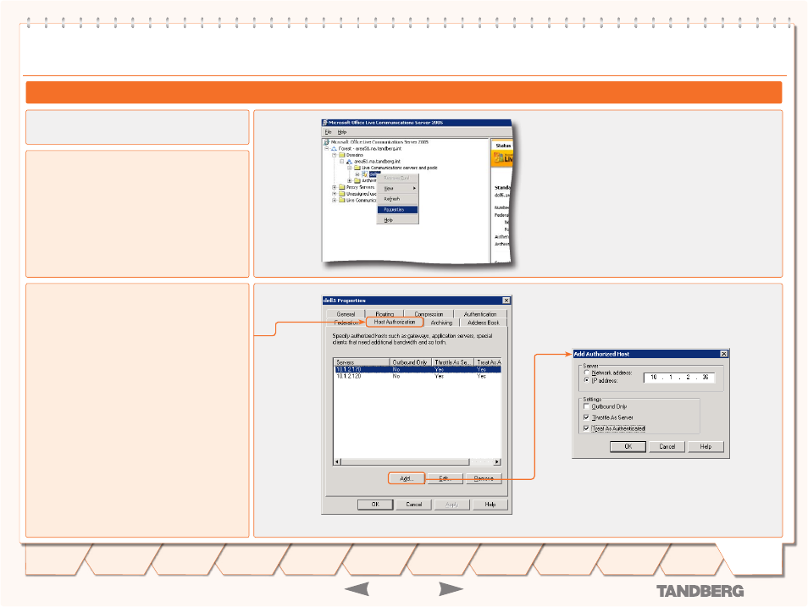The height and width of the screenshot is (607, 808).
Task: Click the Unassigned users folder icon
Action: click(x=341, y=194)
